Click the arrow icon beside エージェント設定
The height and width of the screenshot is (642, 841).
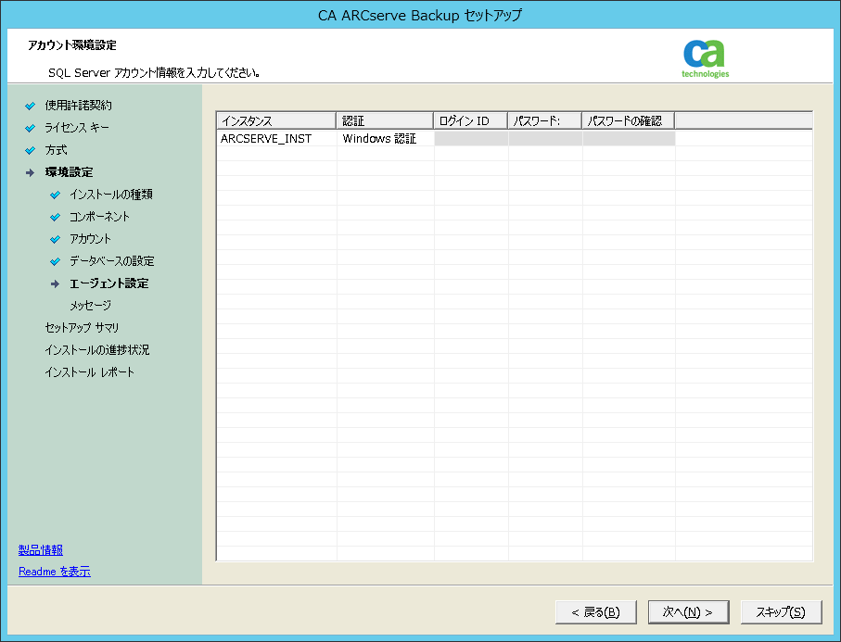[55, 283]
